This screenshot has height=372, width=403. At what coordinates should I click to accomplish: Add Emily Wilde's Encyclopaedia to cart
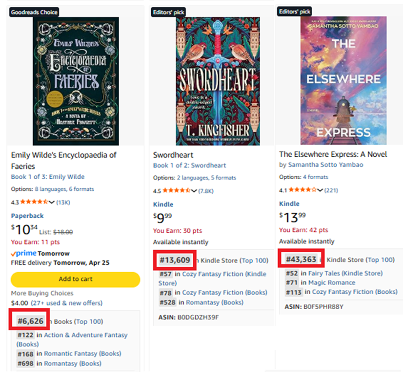(75, 279)
